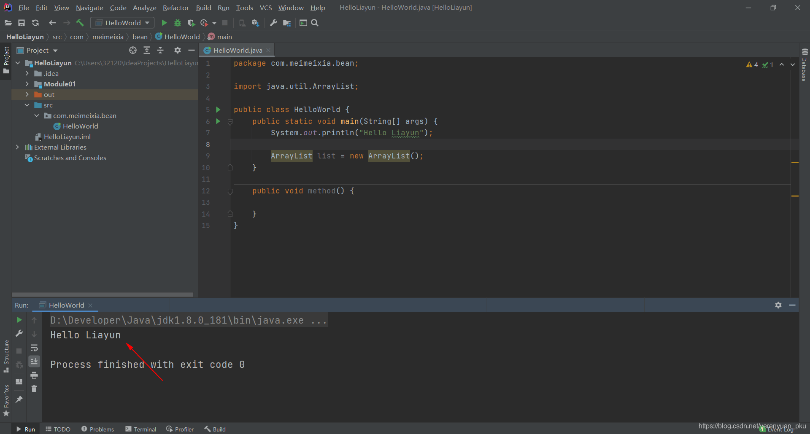This screenshot has width=810, height=434.
Task: Open Settings wrench icon in toolbar
Action: 273,23
